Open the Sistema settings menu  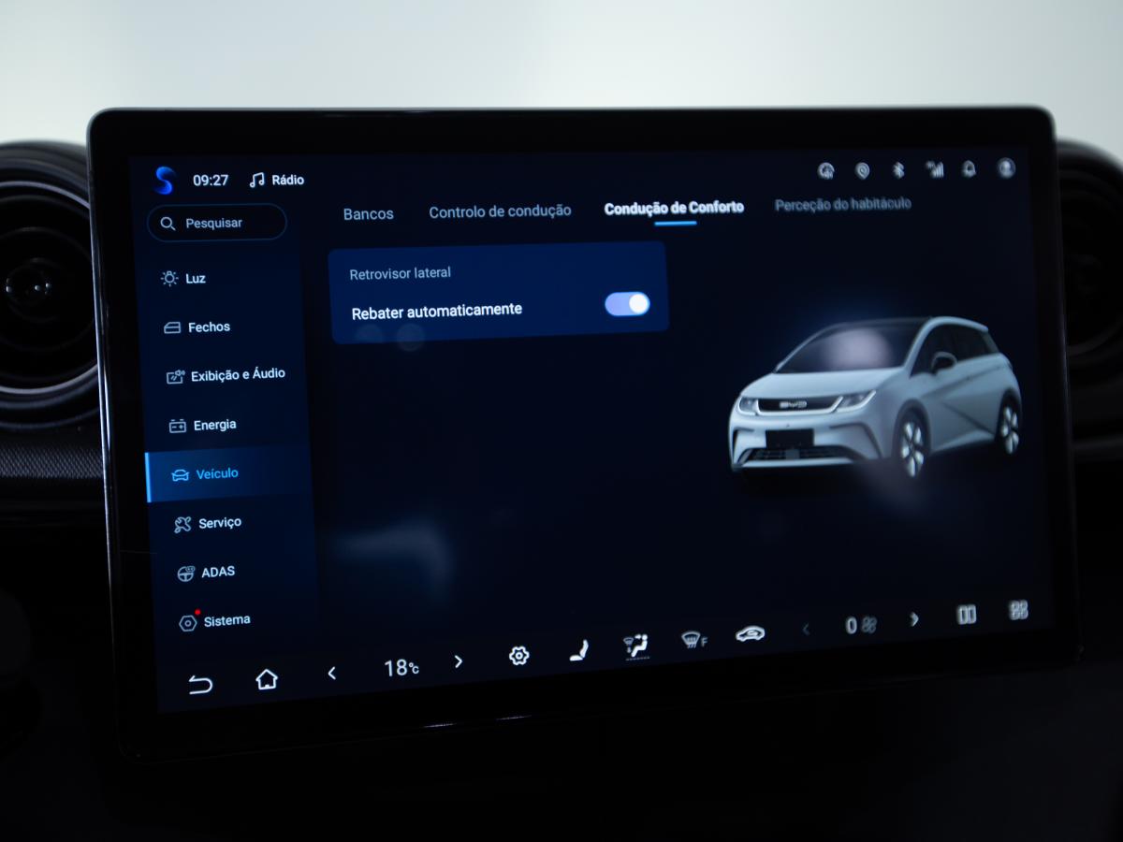[x=214, y=621]
